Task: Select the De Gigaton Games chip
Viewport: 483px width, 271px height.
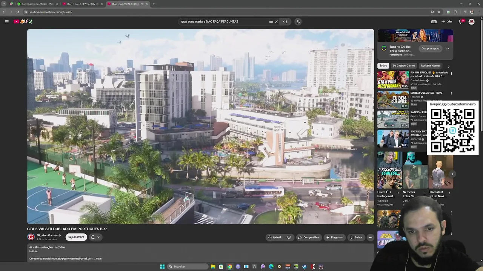Action: 404,65
